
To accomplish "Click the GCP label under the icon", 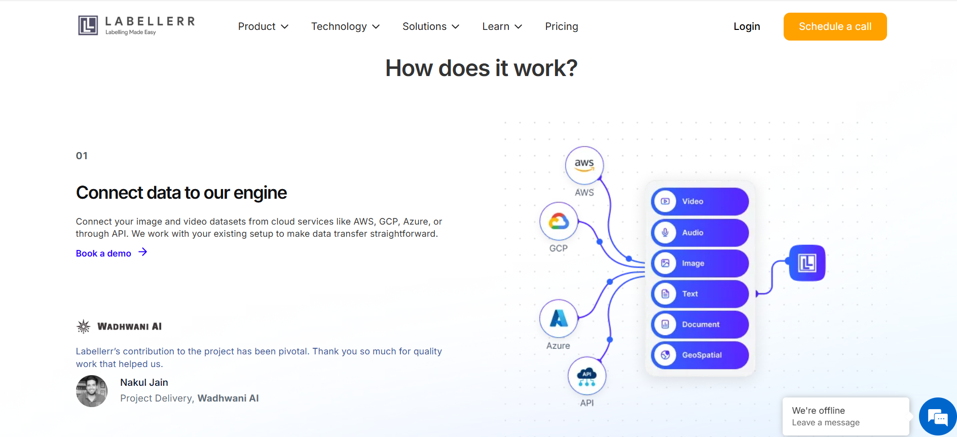I will click(x=559, y=248).
